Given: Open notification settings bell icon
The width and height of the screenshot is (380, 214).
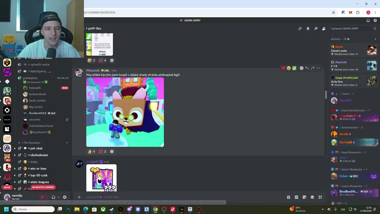Looking at the screenshot, I should pos(308,29).
